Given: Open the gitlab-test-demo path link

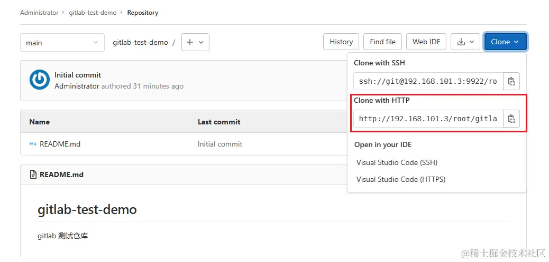Looking at the screenshot, I should point(140,43).
